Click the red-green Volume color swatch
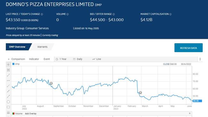Screen dimensions: 208x117 [x=13, y=113]
